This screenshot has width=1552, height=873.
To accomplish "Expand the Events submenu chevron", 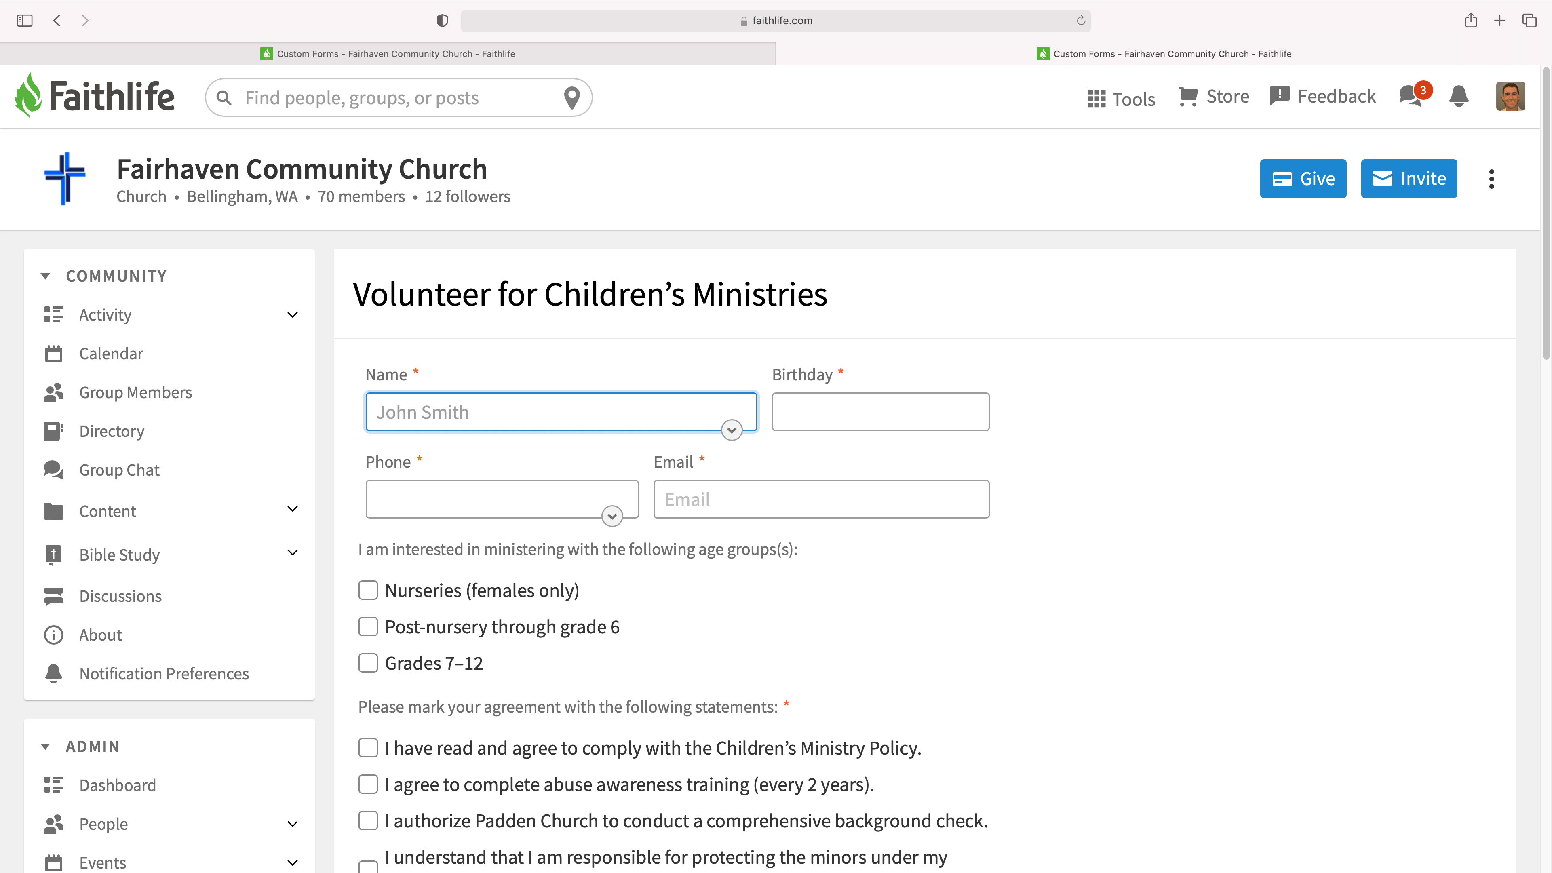I will pyautogui.click(x=293, y=863).
